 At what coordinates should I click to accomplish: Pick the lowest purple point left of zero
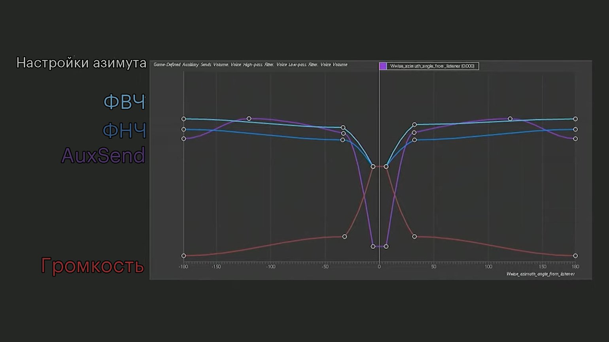coord(373,246)
